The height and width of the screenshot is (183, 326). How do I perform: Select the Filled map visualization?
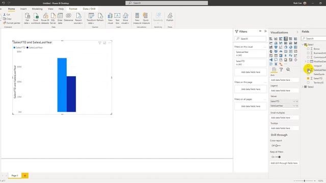(276, 51)
